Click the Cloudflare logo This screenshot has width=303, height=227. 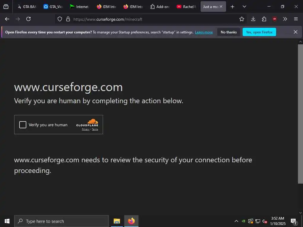tap(87, 123)
